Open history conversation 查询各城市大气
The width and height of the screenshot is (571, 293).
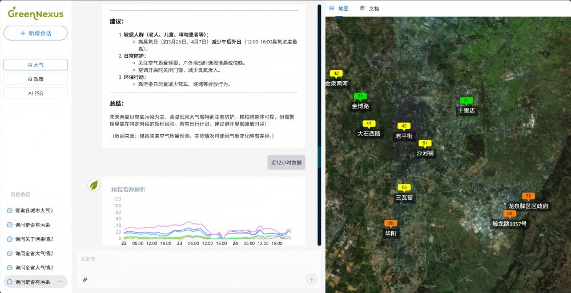(x=33, y=210)
